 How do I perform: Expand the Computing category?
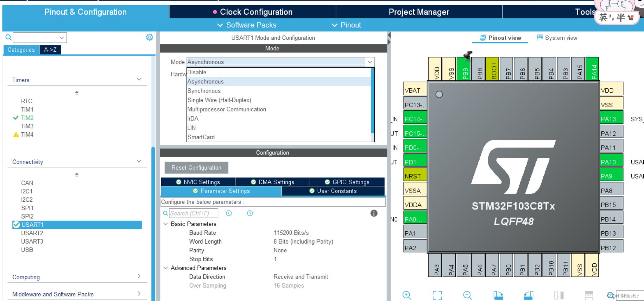139,276
